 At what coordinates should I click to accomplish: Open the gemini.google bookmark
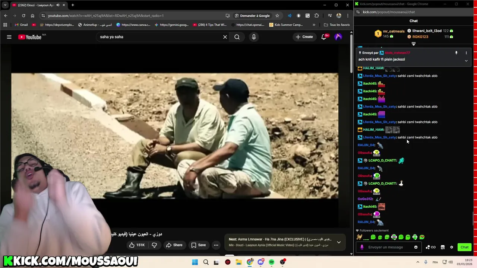[171, 25]
